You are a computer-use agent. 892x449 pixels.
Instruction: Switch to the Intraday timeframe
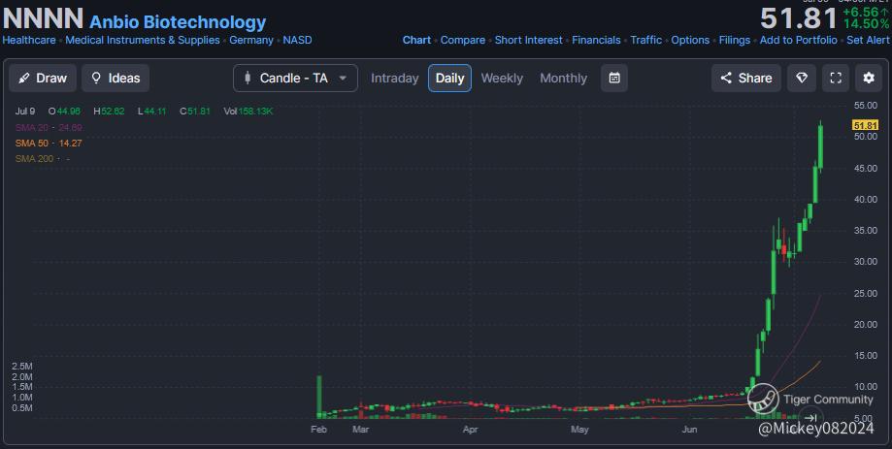click(x=394, y=78)
